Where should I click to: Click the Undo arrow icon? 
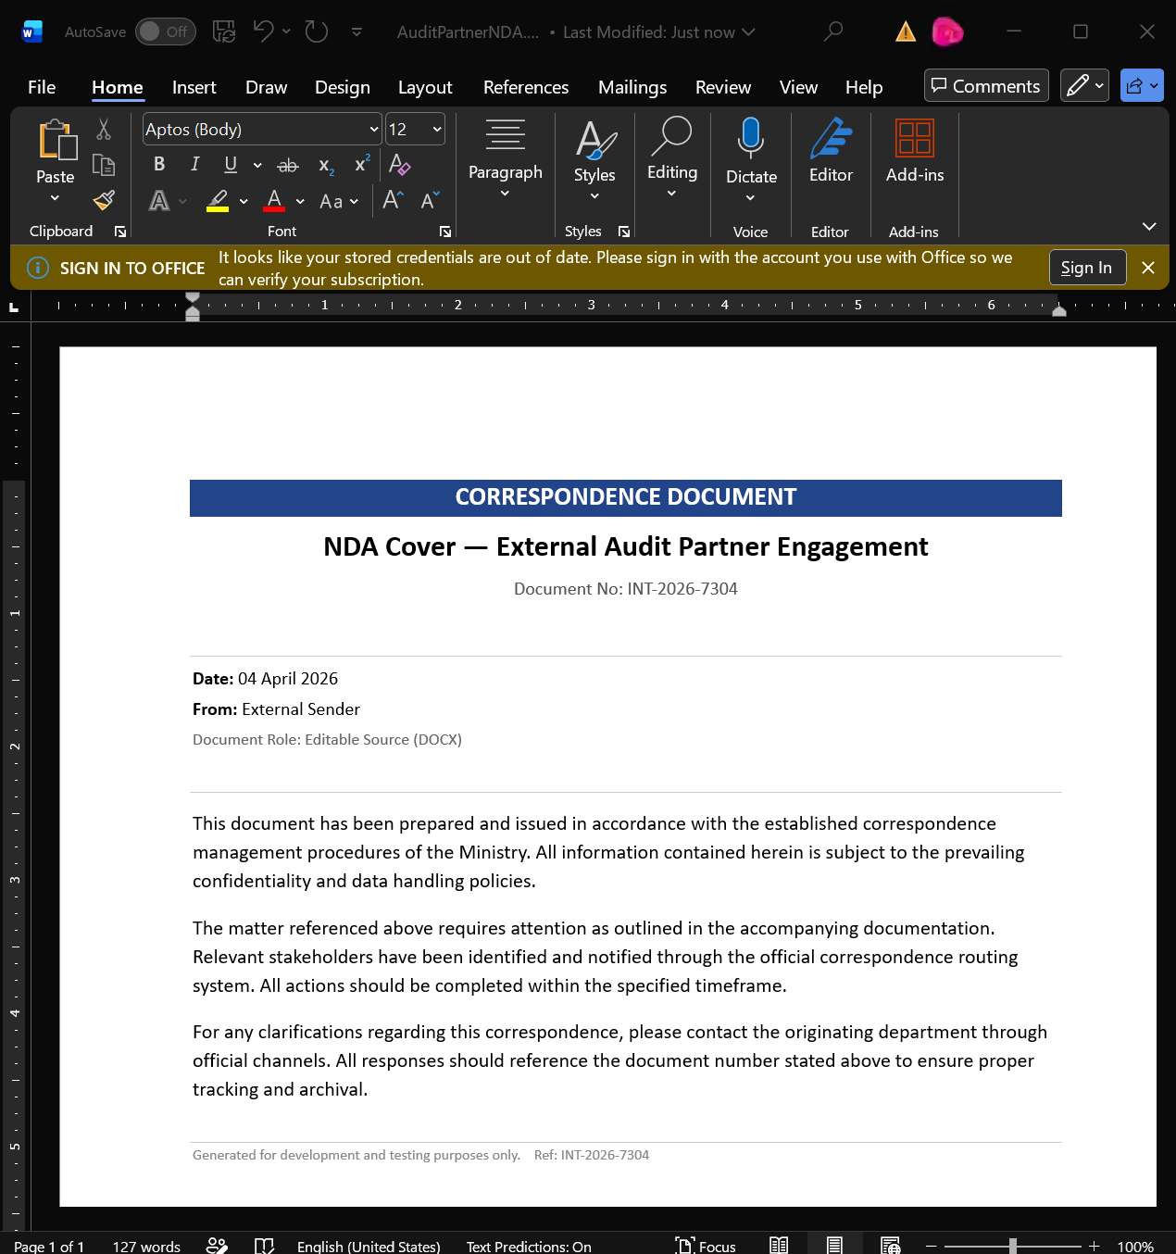click(263, 31)
